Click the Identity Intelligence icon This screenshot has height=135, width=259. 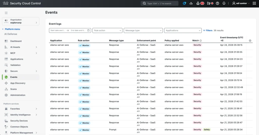[6, 115]
